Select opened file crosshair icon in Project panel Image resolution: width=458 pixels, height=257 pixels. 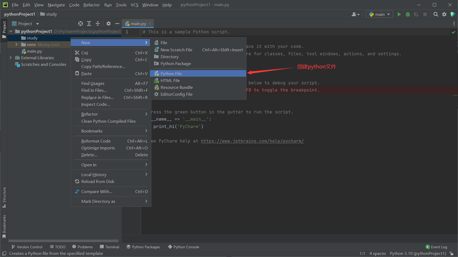(81, 24)
